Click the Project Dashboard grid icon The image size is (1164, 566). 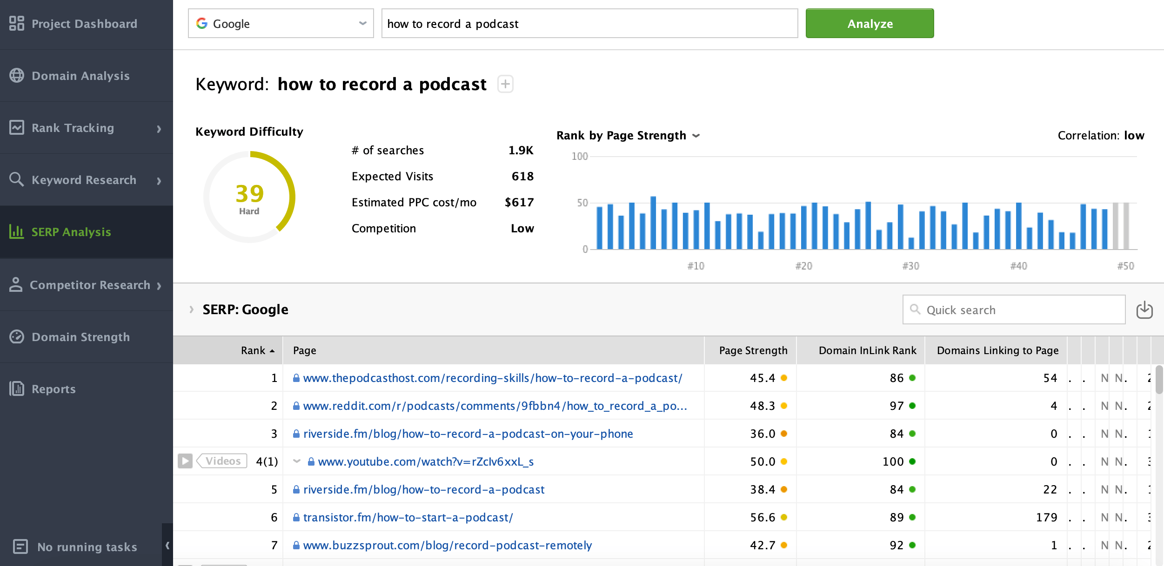point(17,23)
